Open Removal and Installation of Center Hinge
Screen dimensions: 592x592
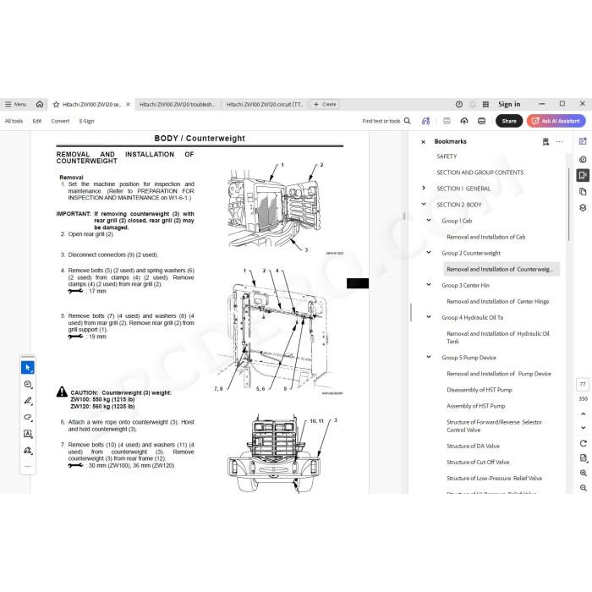497,302
